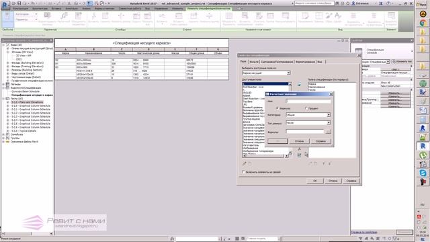This screenshot has width=430, height=242.
Task: Click the favorites star icon in title bar
Action: 348,3
